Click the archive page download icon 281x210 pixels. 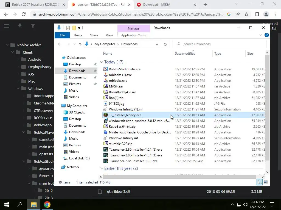(20, 26)
